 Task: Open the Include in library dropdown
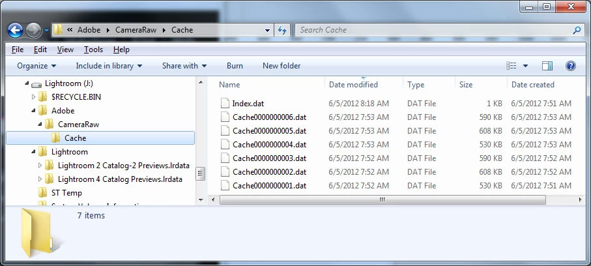click(109, 66)
